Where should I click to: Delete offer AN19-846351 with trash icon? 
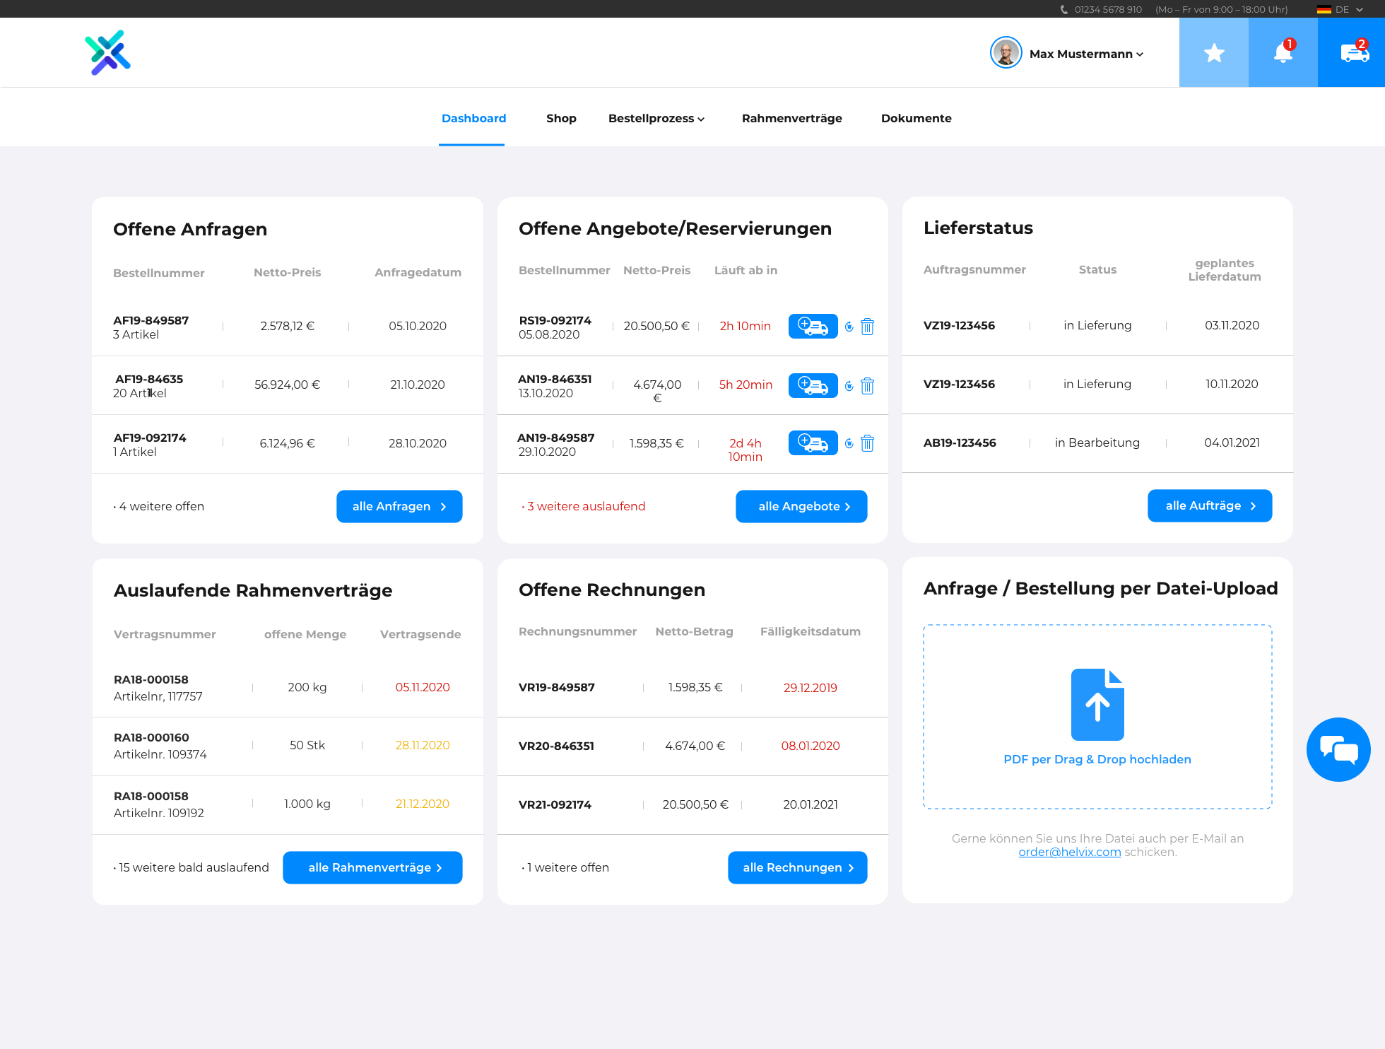(x=867, y=386)
